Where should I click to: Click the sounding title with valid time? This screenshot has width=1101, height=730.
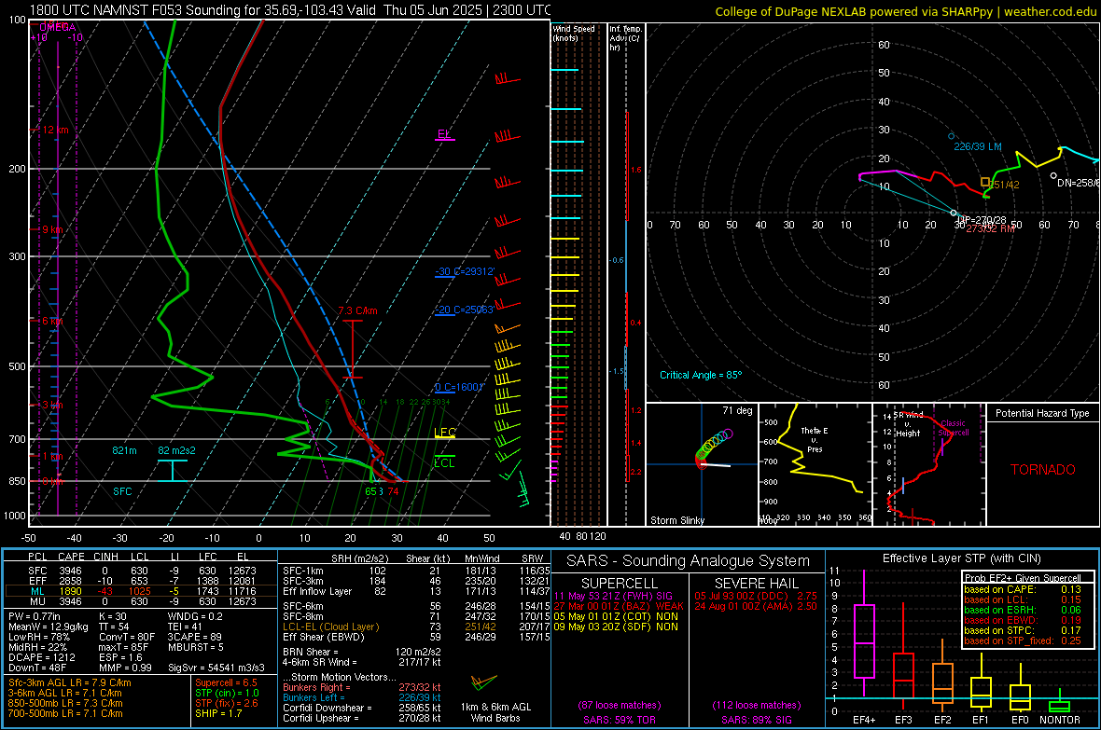tap(290, 10)
